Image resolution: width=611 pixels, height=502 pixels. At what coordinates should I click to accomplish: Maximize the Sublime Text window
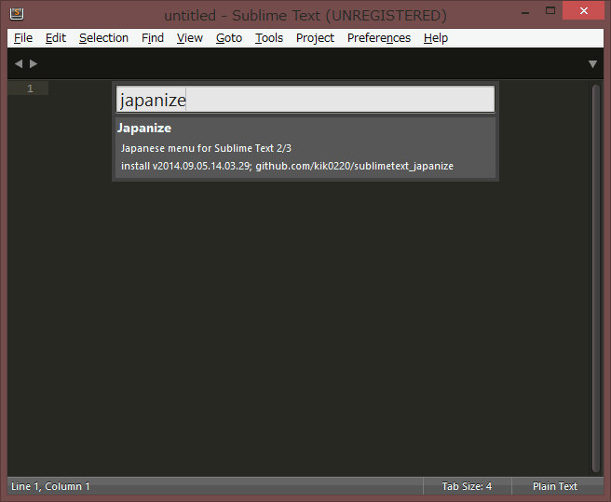pos(550,11)
